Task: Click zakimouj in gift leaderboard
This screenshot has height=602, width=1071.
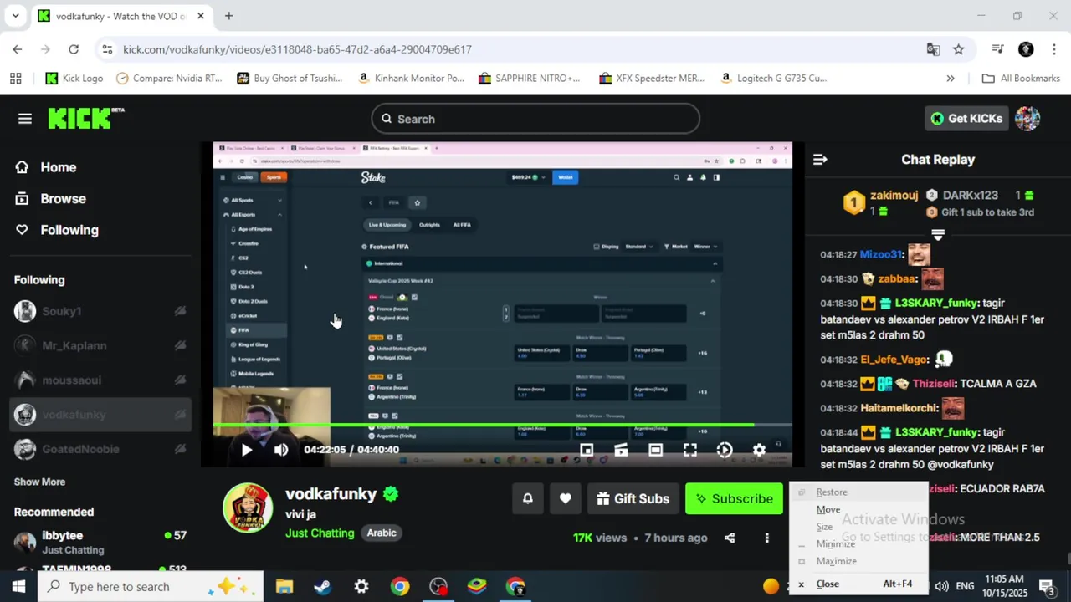Action: coord(894,196)
